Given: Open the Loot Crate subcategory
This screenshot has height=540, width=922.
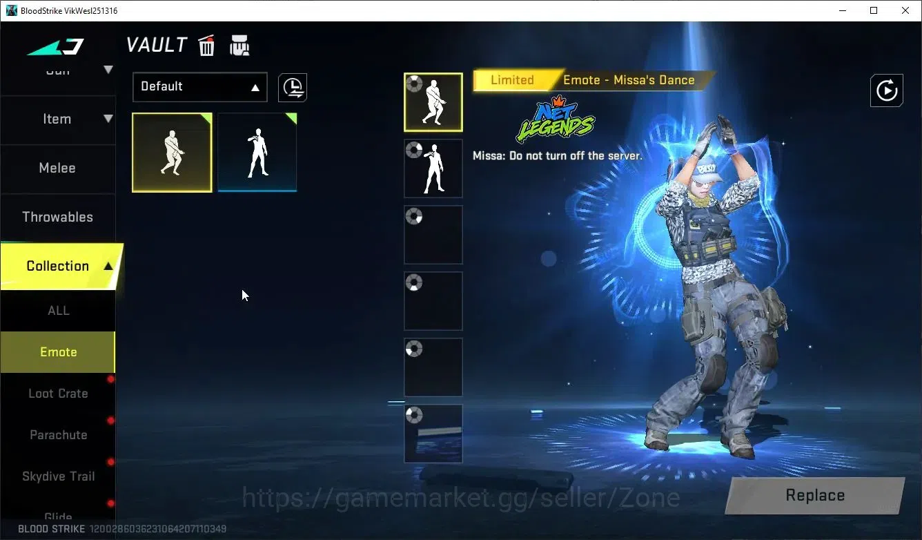Looking at the screenshot, I should 58,394.
